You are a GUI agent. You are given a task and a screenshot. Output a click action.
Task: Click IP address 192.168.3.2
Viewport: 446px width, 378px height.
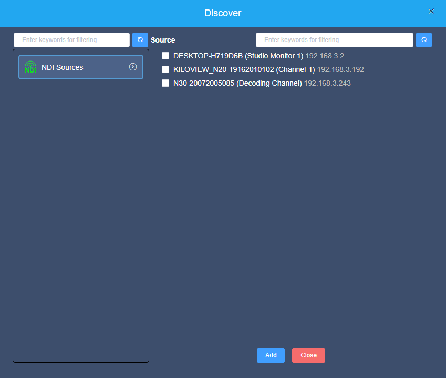click(325, 56)
